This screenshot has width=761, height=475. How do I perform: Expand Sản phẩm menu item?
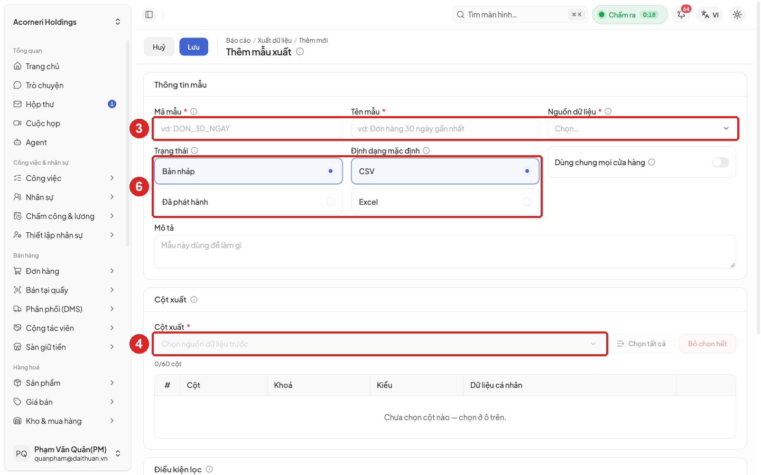tap(66, 383)
